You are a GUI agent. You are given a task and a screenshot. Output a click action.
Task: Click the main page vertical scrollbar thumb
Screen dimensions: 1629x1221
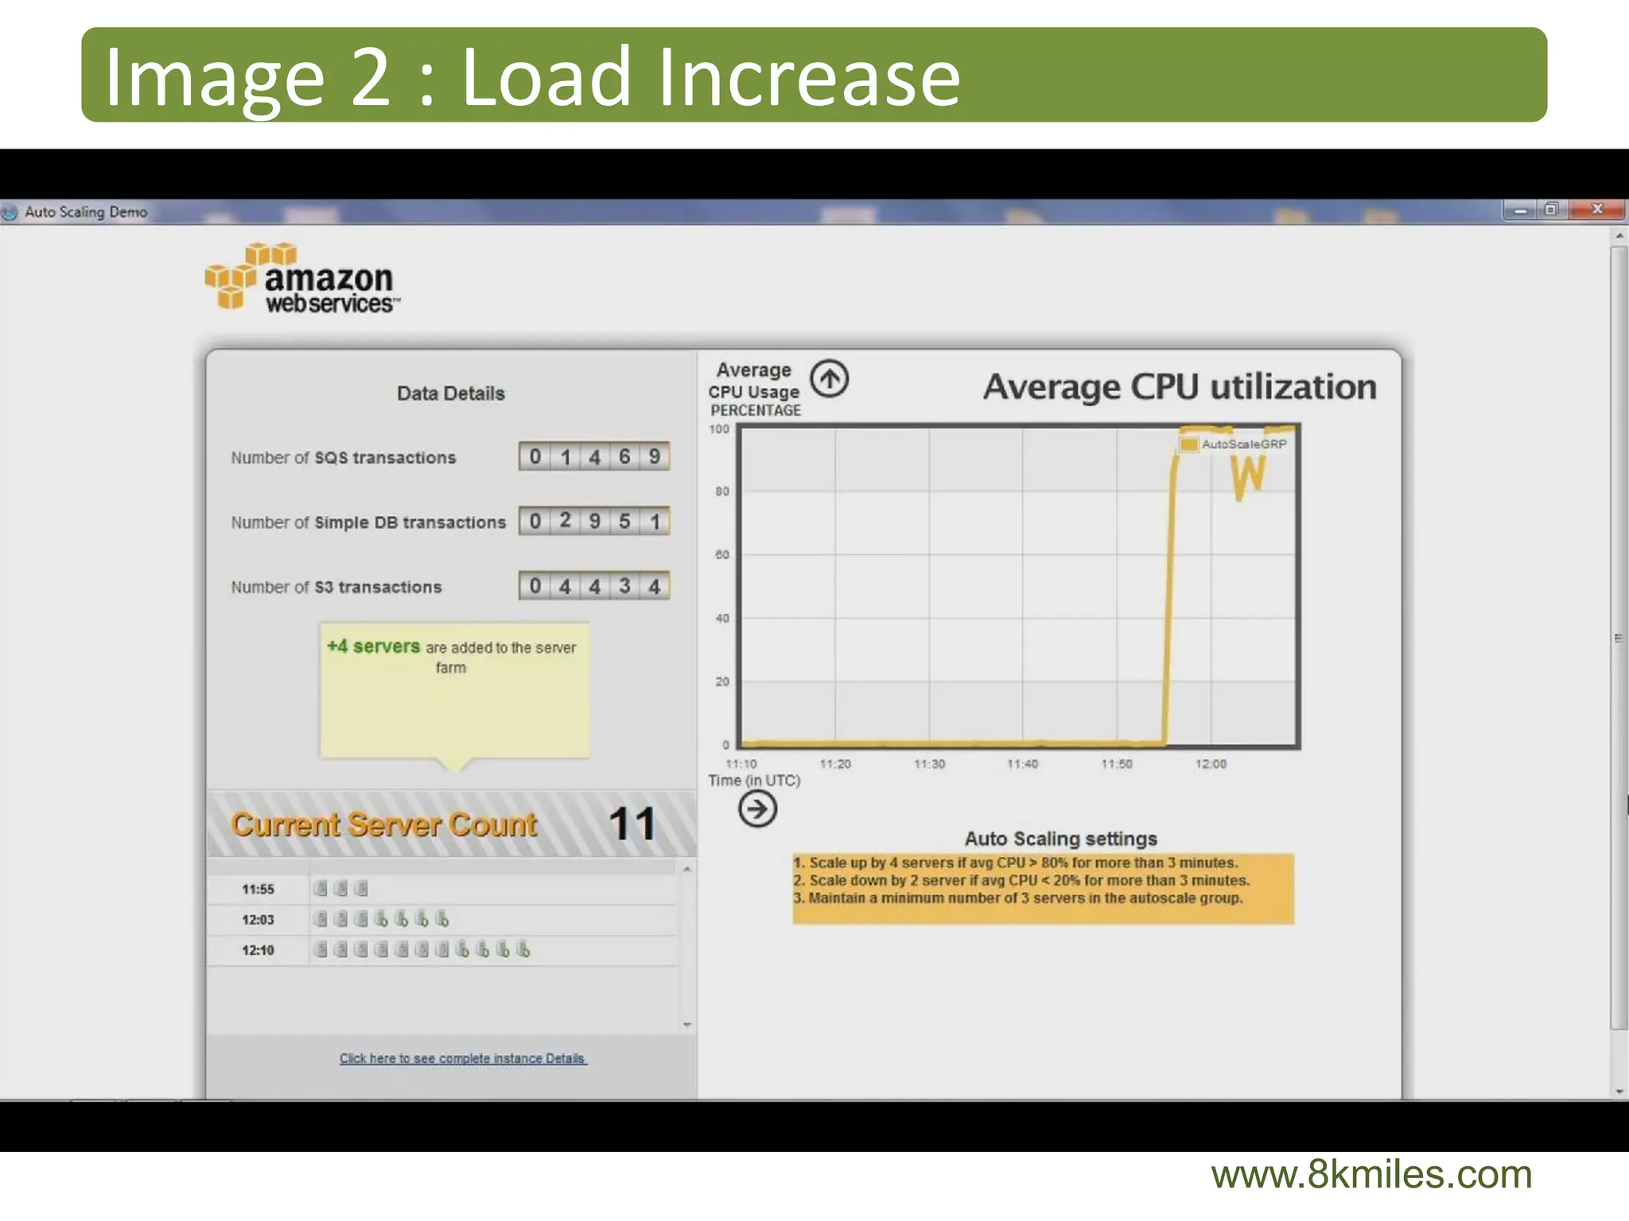1619,638
